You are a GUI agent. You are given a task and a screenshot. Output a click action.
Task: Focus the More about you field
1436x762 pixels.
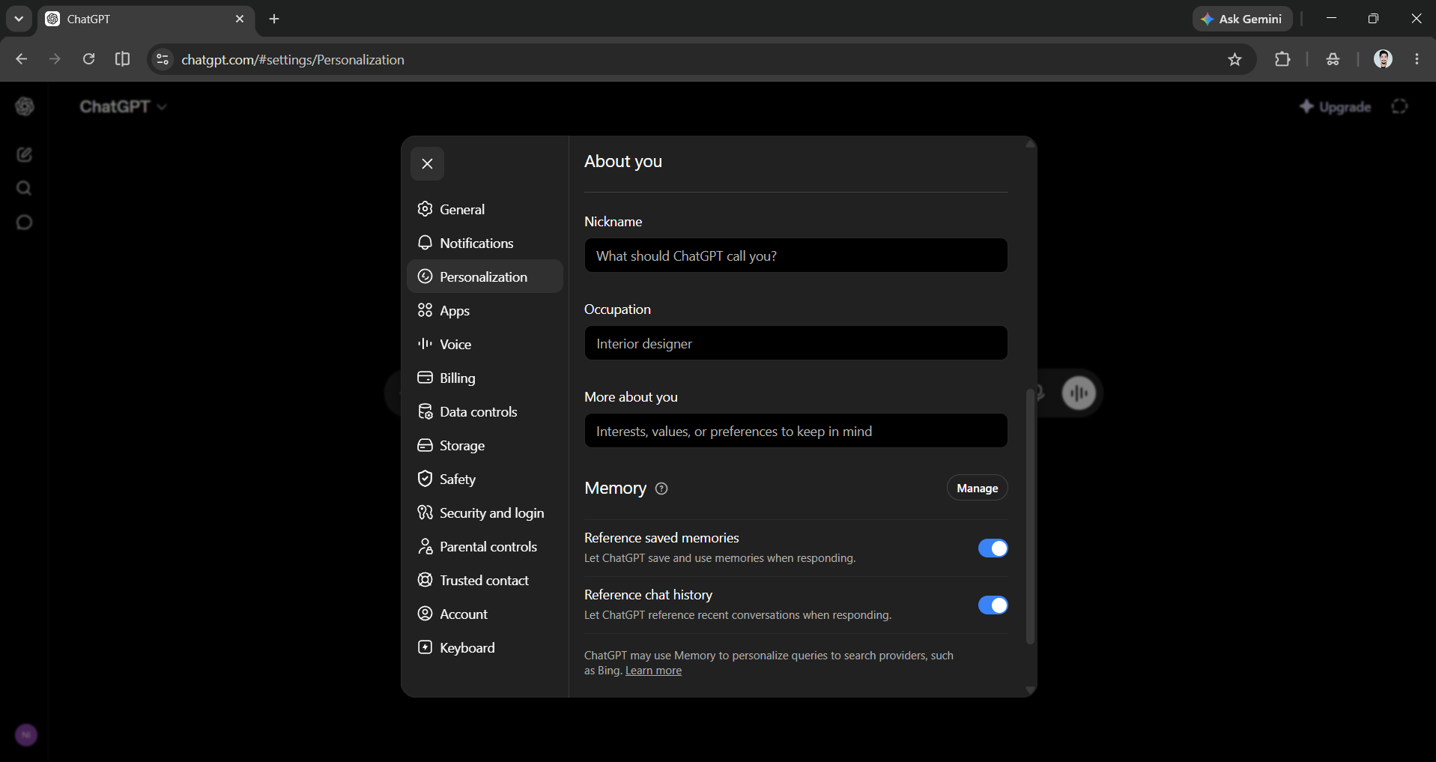[796, 431]
